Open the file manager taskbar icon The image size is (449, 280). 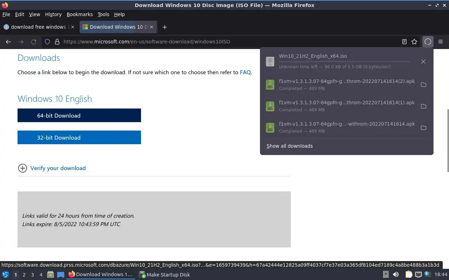click(51, 275)
